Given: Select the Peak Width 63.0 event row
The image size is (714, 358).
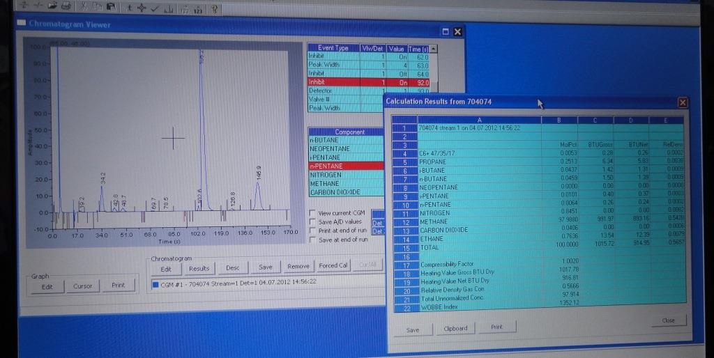Looking at the screenshot, I should pos(368,65).
